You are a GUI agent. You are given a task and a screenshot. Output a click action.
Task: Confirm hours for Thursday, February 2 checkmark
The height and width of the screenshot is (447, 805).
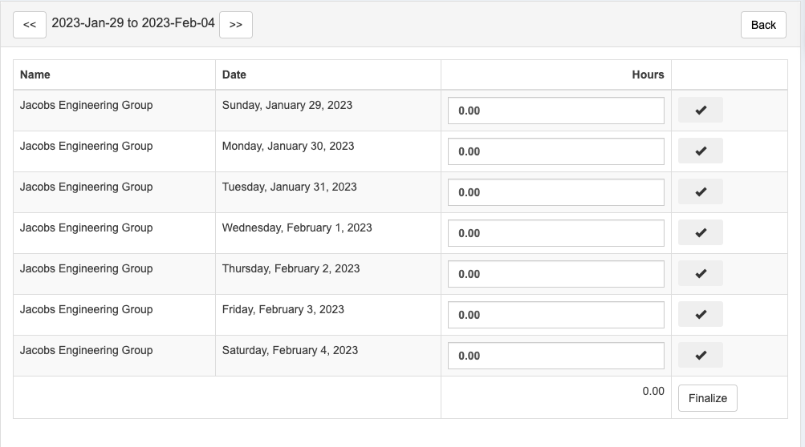coord(701,273)
